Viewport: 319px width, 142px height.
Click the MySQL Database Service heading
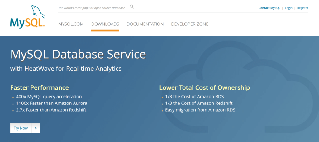pyautogui.click(x=78, y=54)
